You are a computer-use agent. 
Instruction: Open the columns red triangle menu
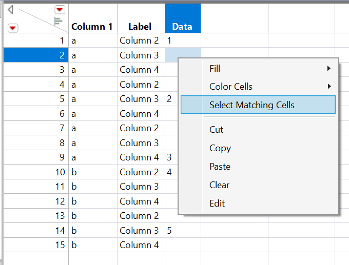point(60,9)
